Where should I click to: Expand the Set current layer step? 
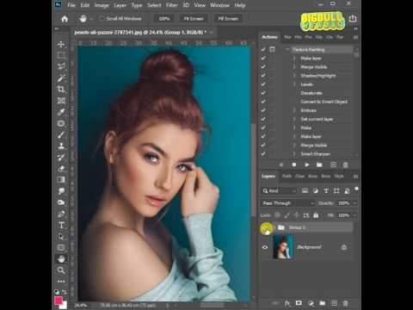[294, 119]
